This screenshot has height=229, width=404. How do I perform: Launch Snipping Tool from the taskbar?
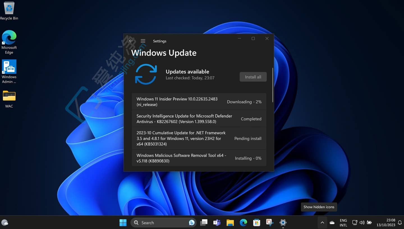tap(269, 222)
